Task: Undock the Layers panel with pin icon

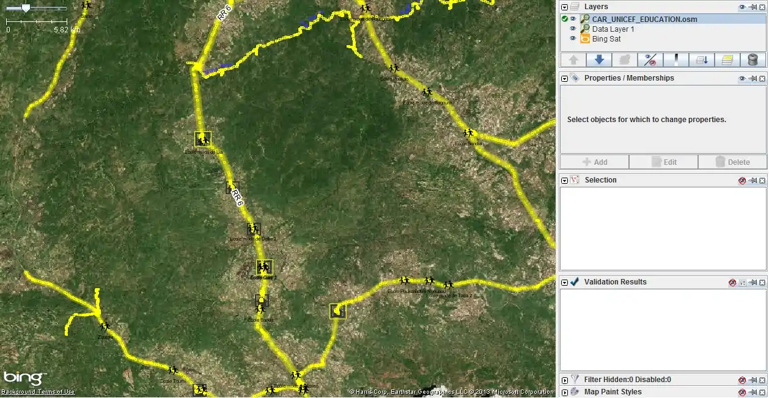Action: pyautogui.click(x=752, y=7)
